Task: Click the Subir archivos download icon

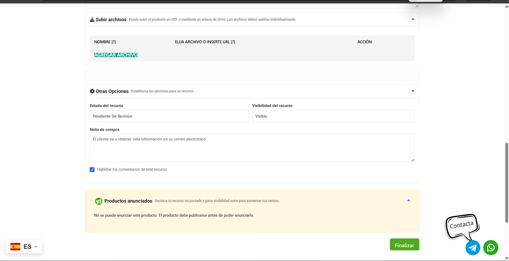Action: click(x=92, y=20)
